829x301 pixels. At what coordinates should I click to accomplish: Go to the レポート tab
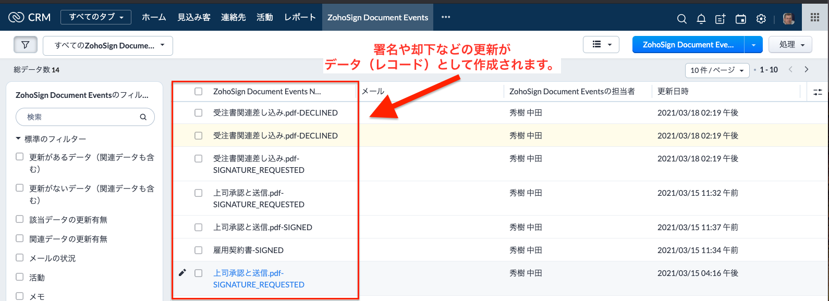click(300, 17)
